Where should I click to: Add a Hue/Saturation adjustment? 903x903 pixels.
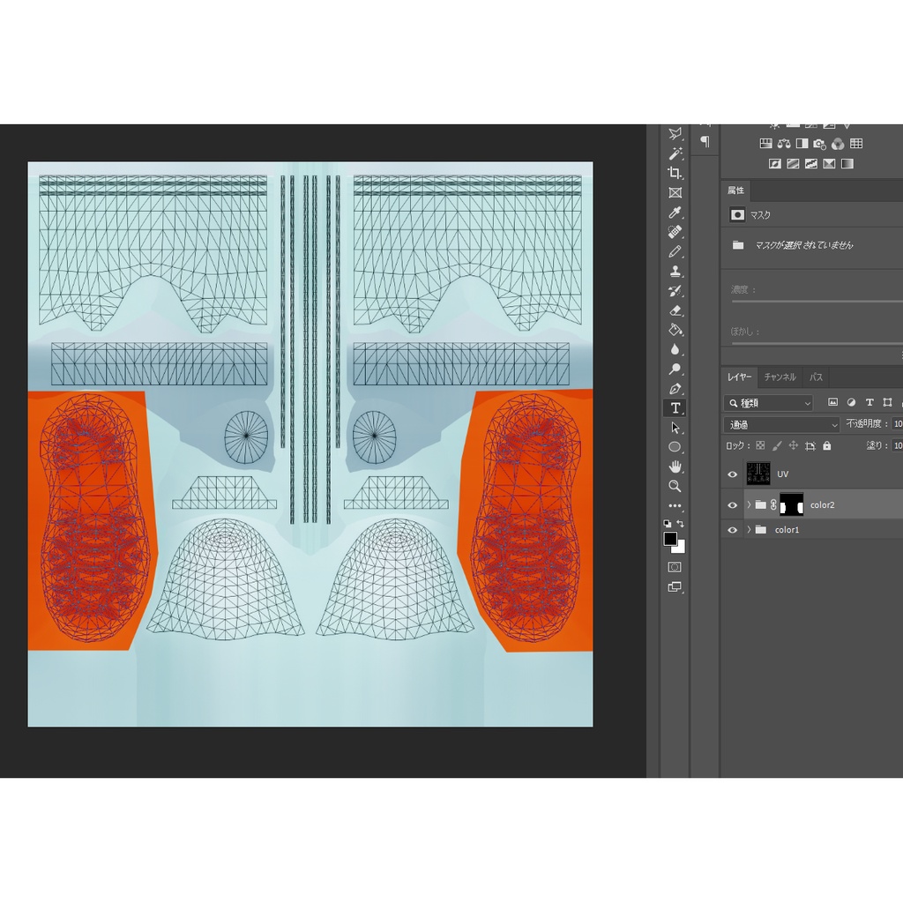click(x=766, y=144)
